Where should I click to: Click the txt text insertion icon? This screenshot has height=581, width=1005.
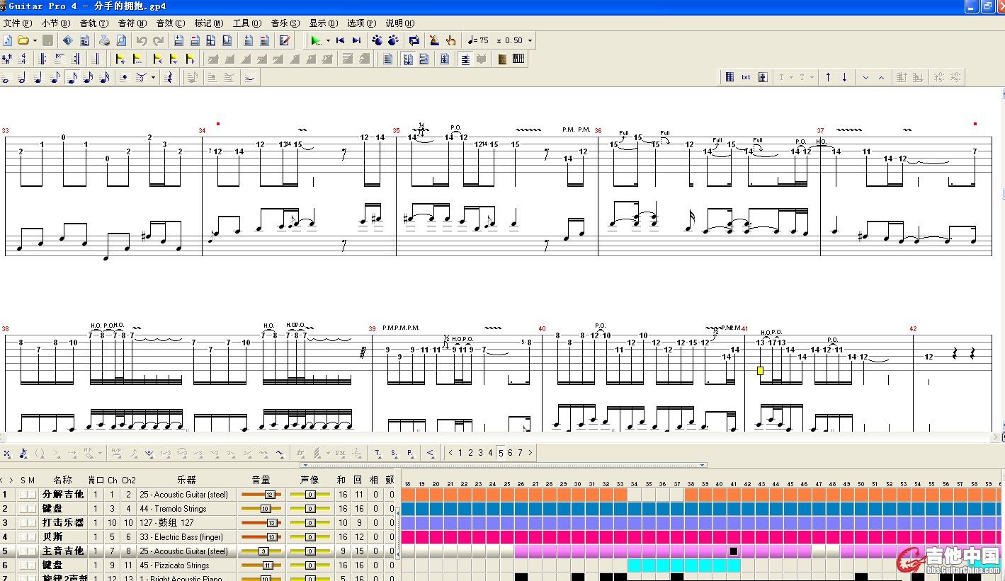click(746, 77)
